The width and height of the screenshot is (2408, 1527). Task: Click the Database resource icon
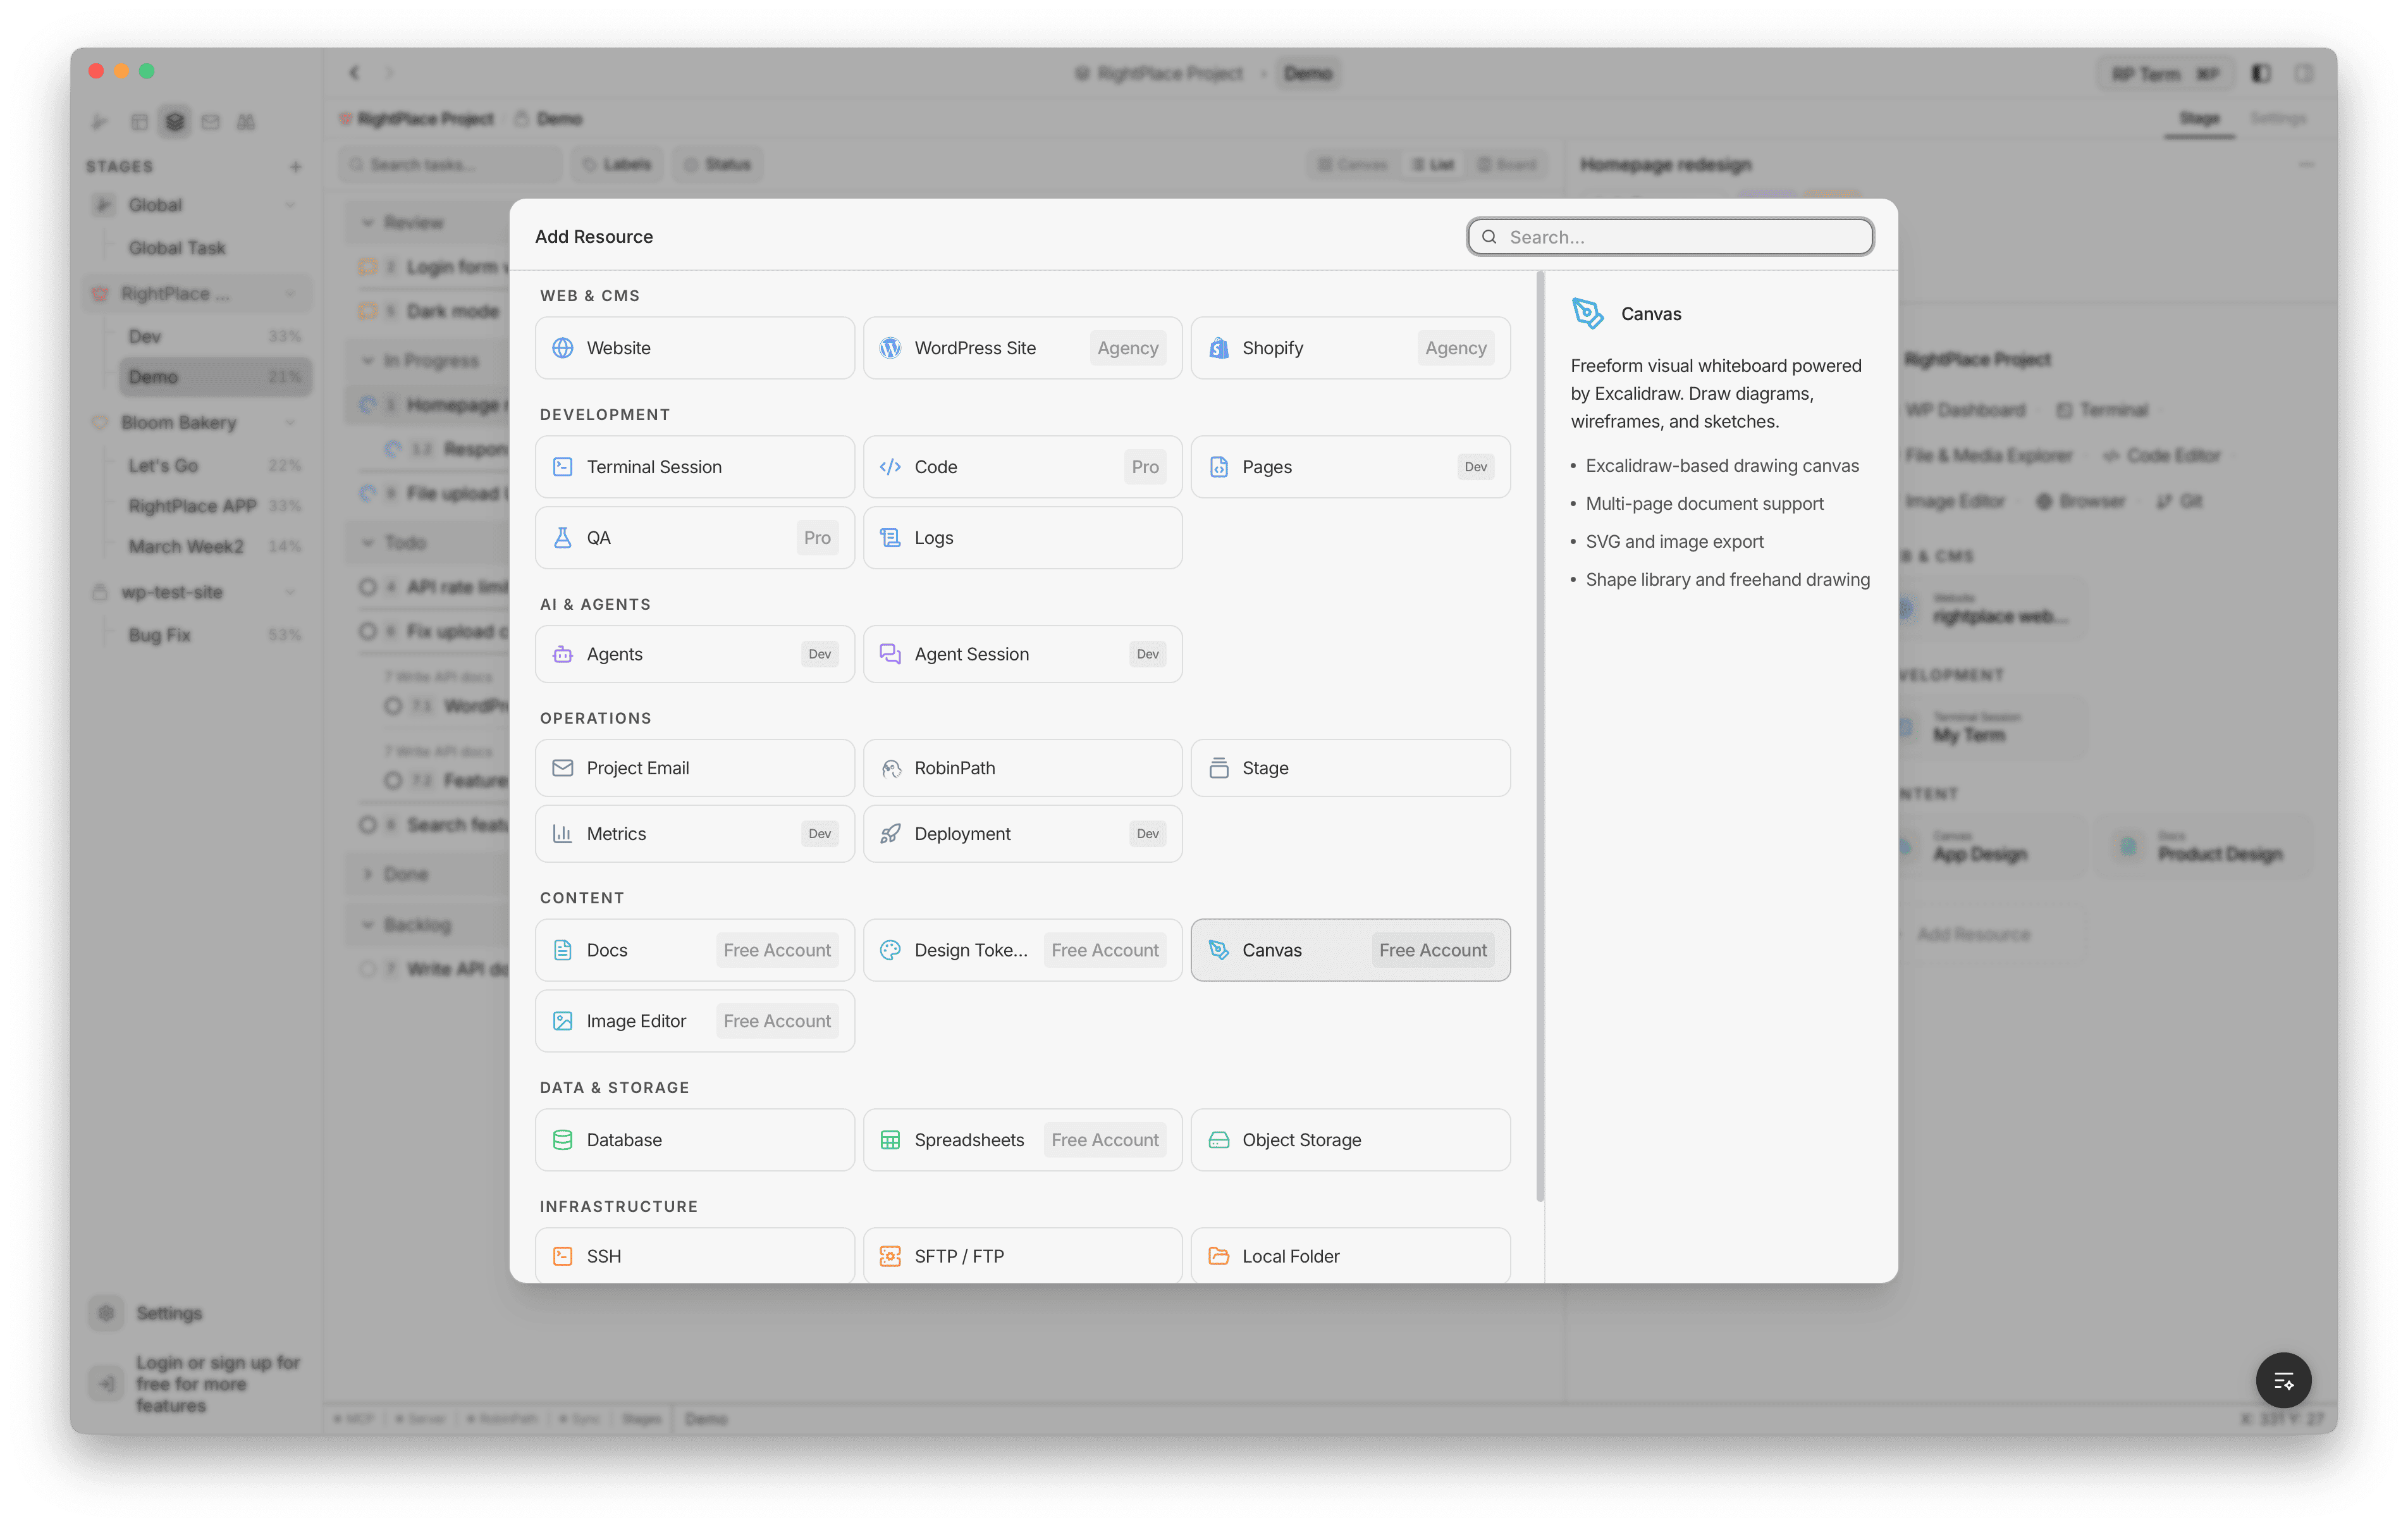[563, 1140]
